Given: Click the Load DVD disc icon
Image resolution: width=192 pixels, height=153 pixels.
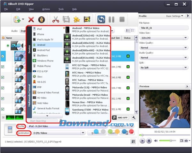Looking at the screenshot, I should coord(17,19).
